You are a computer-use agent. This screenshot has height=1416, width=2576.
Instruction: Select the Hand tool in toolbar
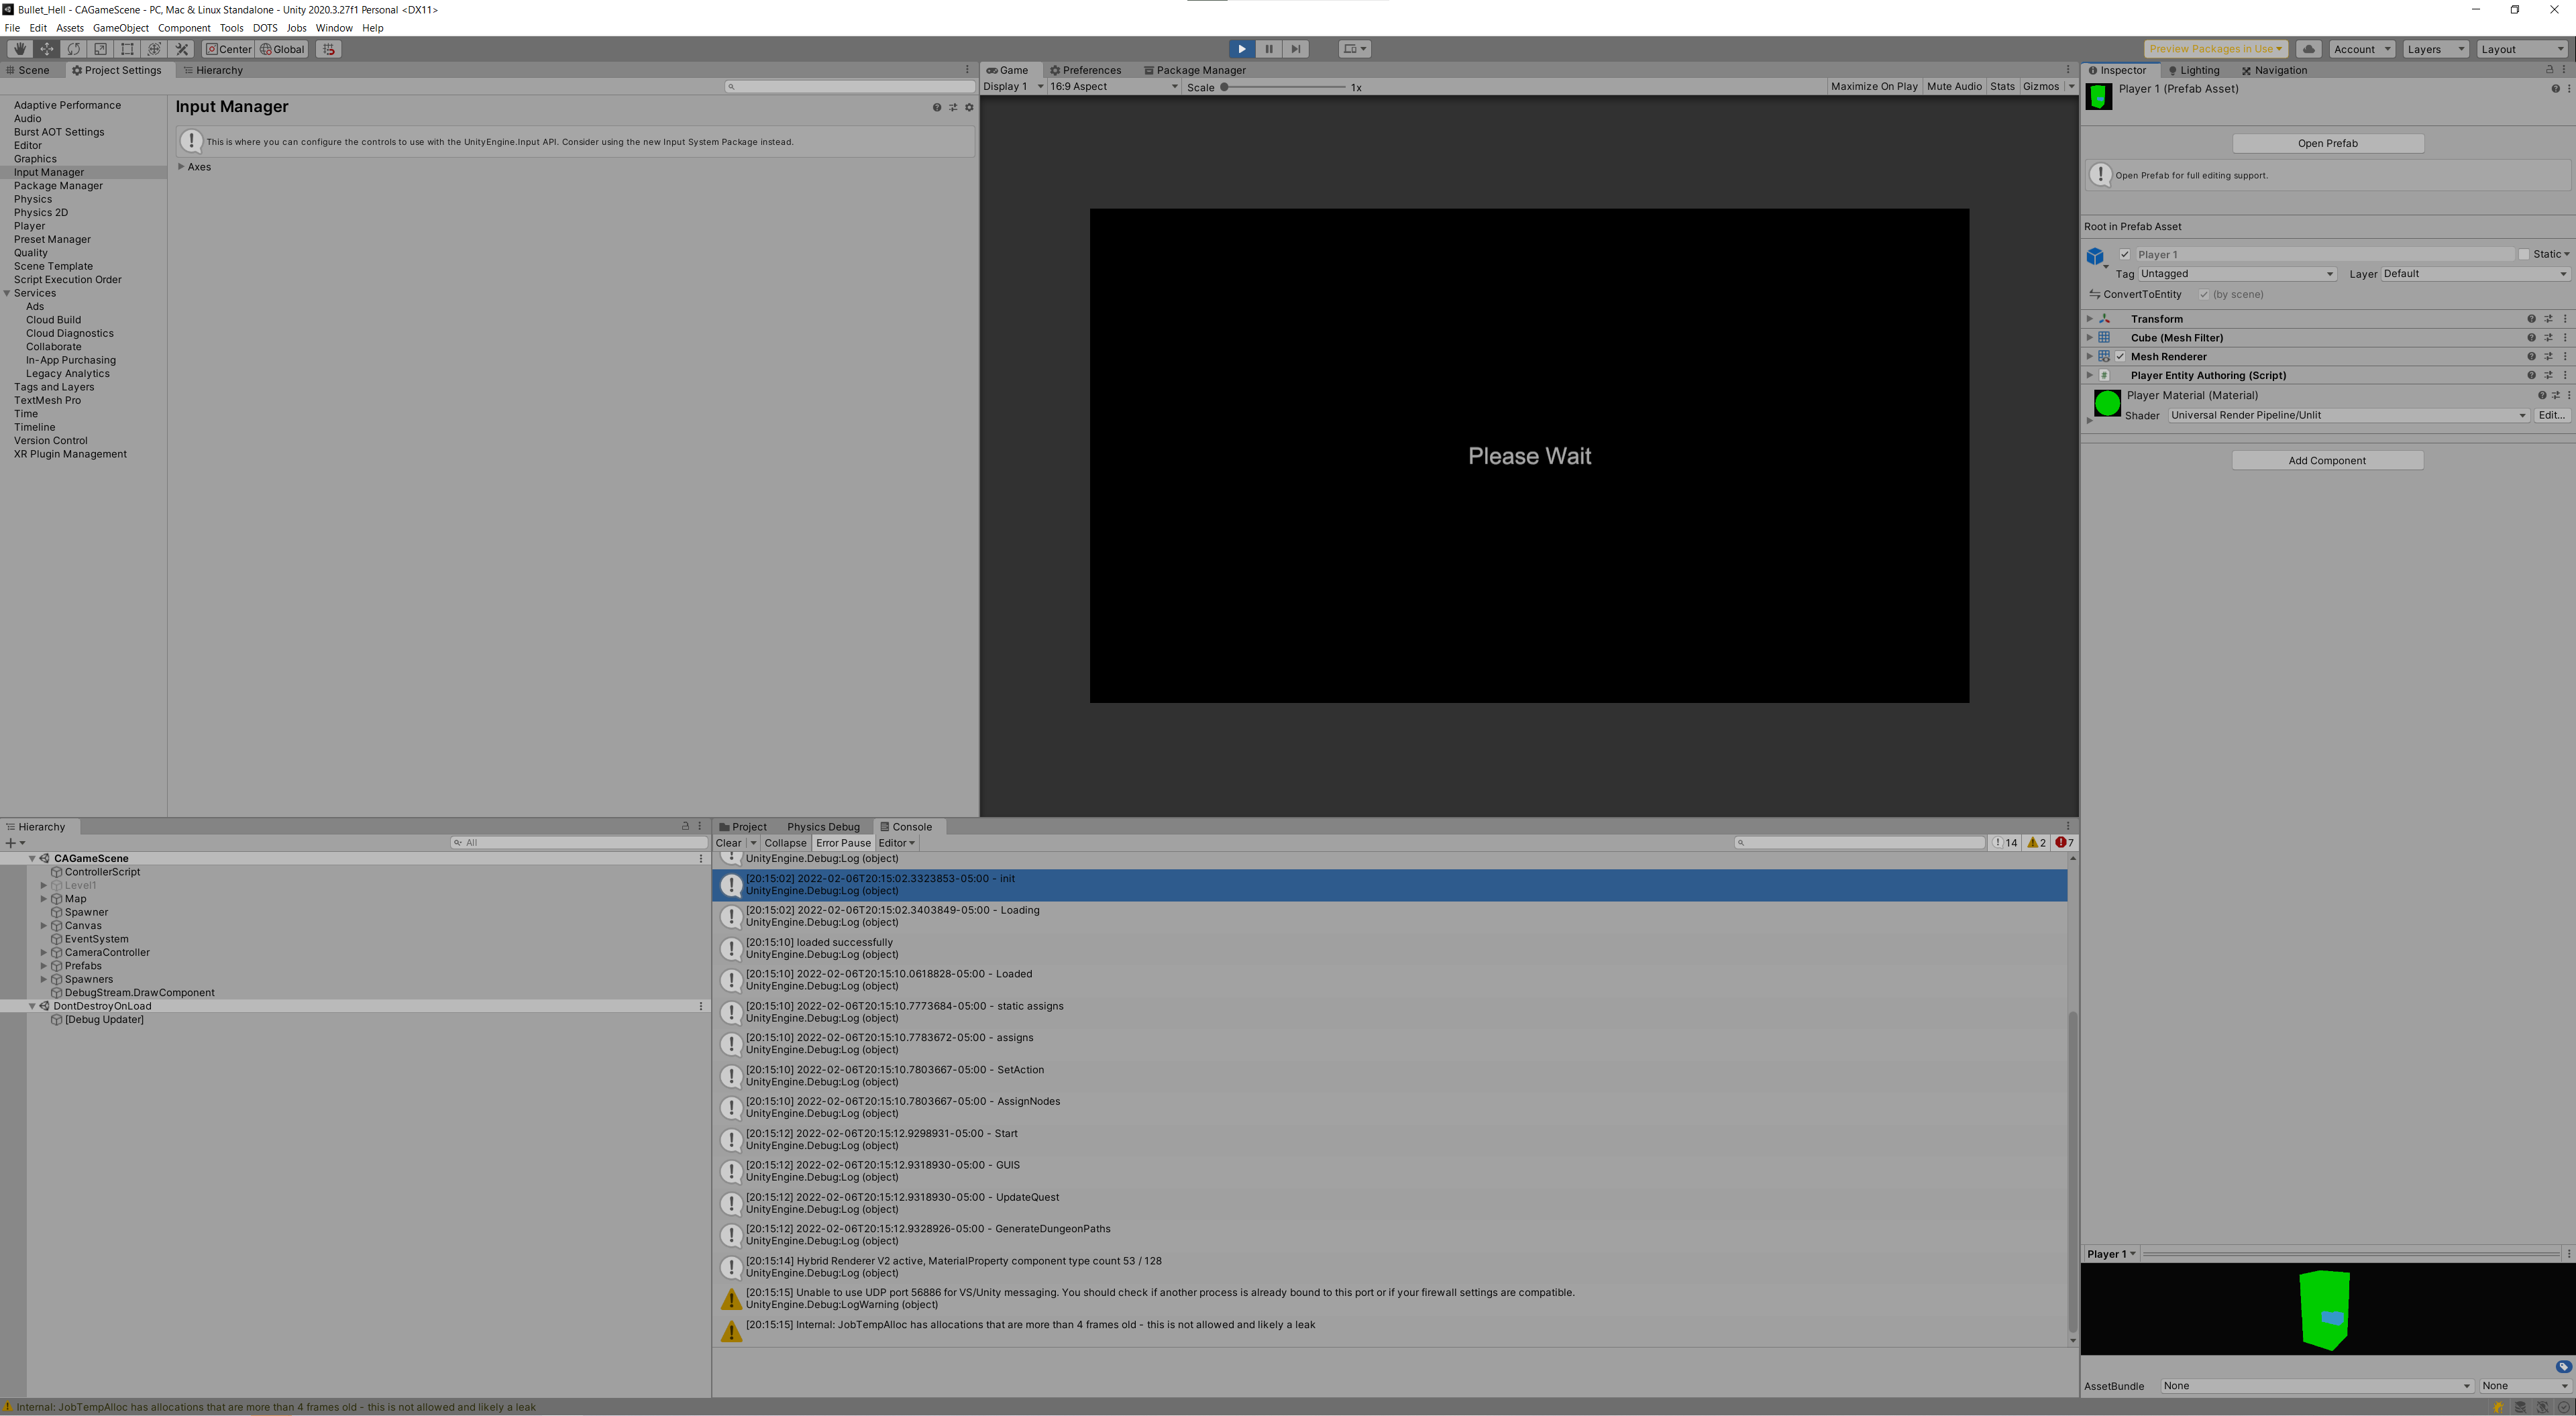coord(19,49)
